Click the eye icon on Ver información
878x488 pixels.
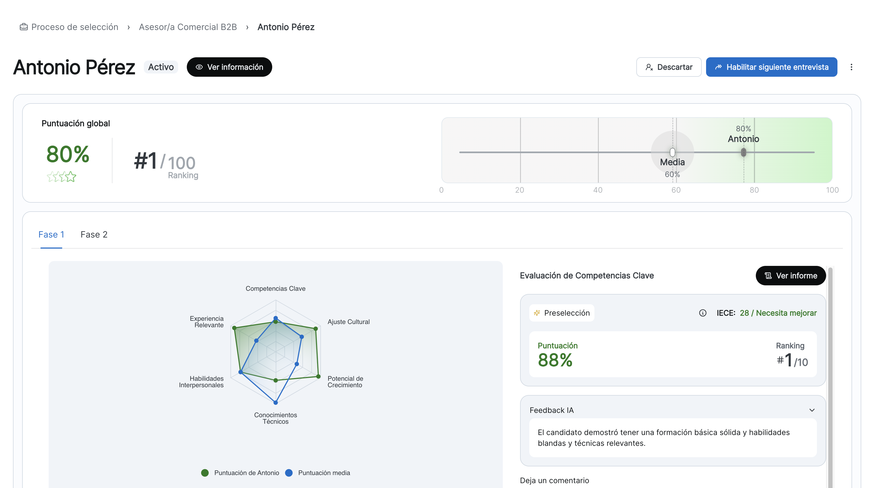pos(199,67)
